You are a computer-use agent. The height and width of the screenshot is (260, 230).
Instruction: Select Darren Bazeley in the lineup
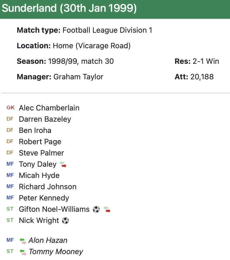coord(45,119)
